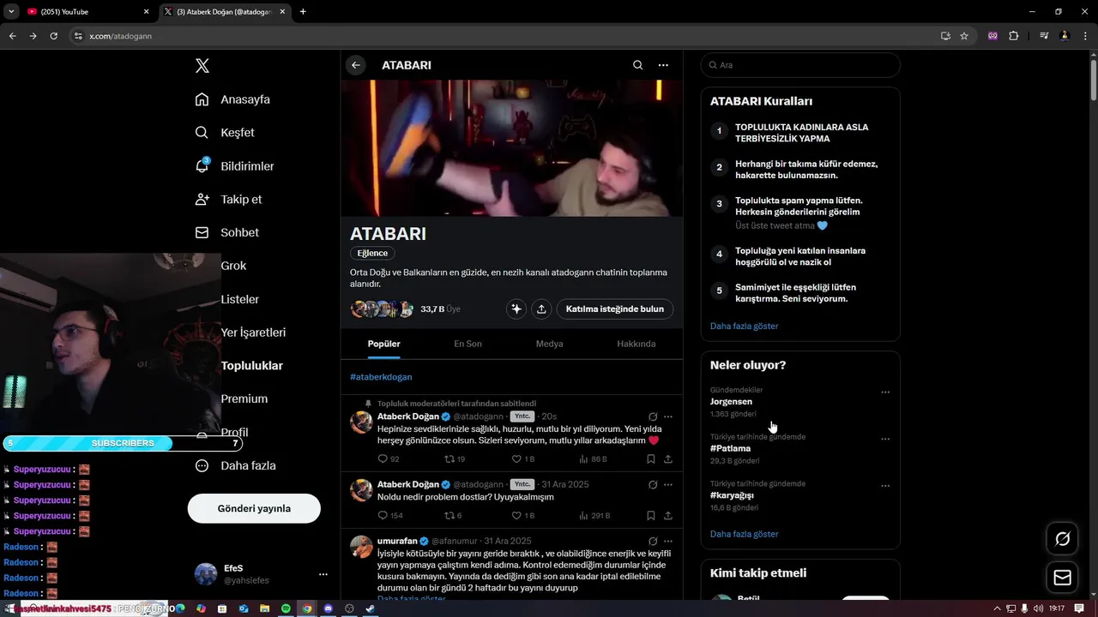Go back with ATABARI header arrow
1098x617 pixels.
tap(356, 65)
